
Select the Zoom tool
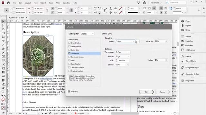[3, 92]
